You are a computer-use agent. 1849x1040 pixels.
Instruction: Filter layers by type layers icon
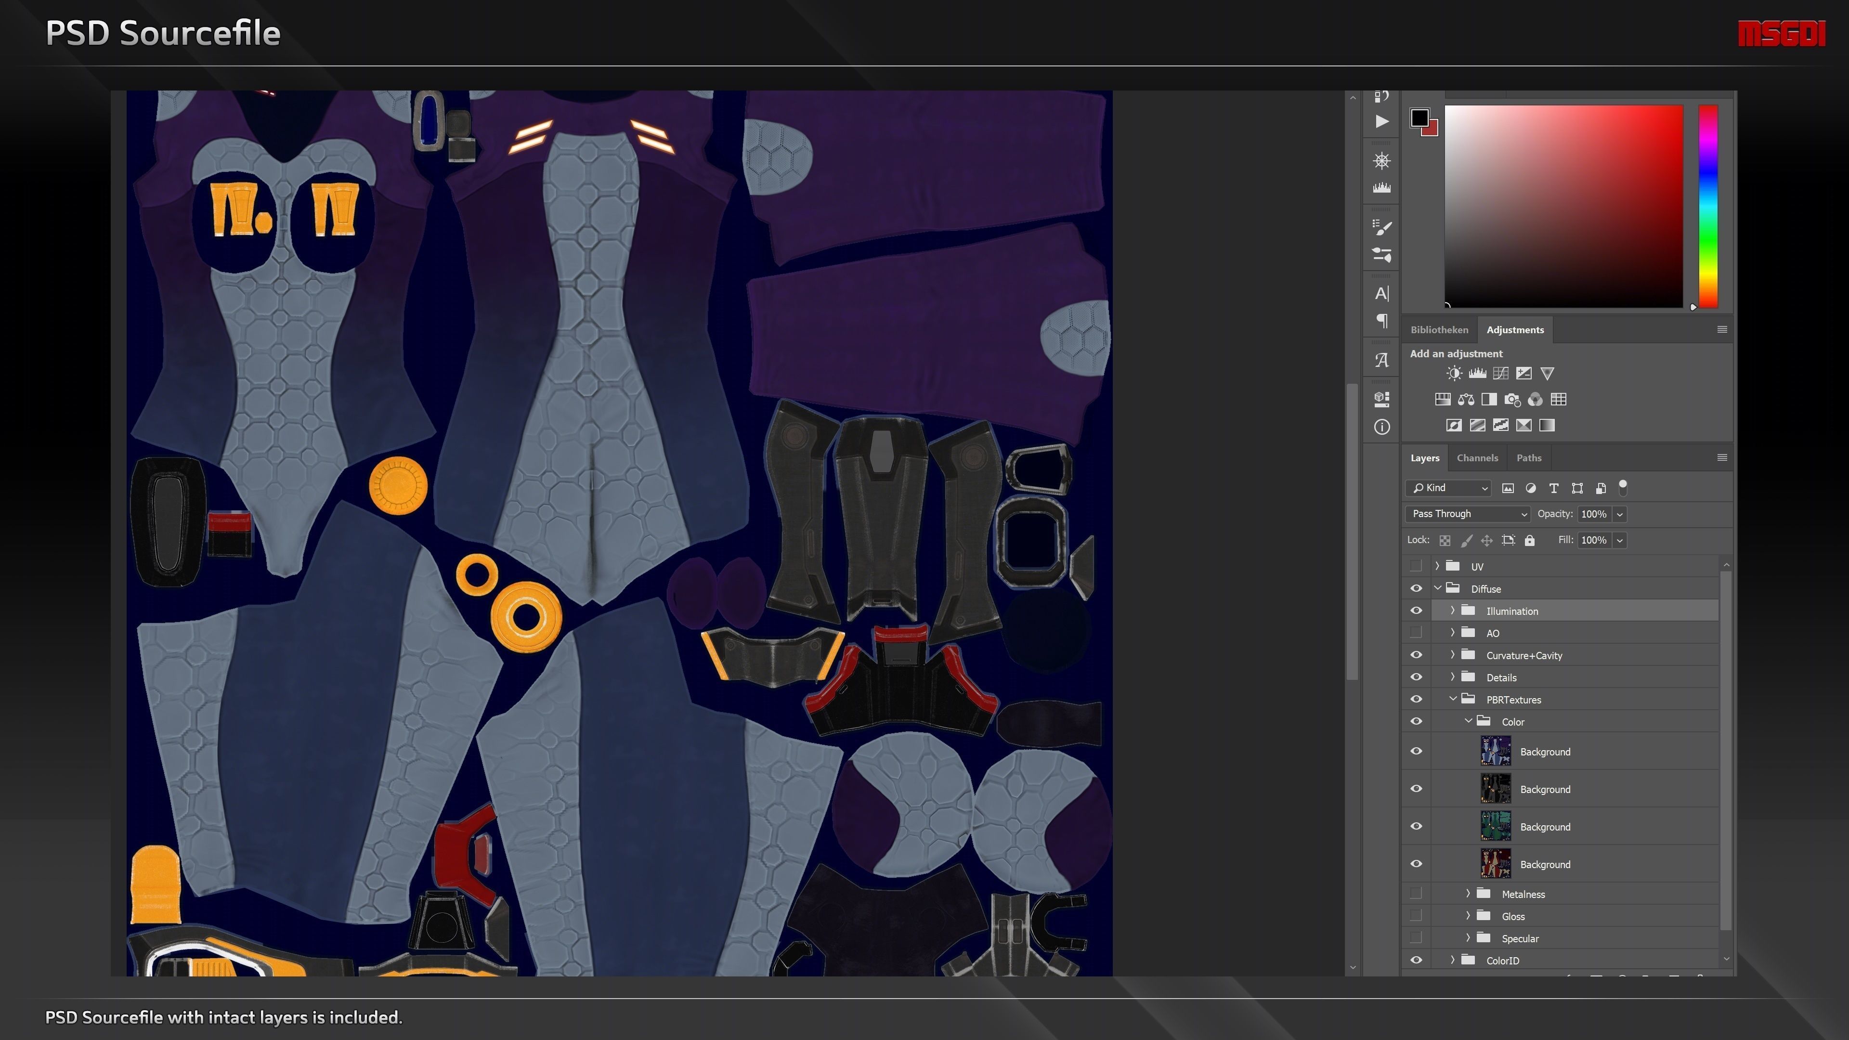[x=1554, y=488]
